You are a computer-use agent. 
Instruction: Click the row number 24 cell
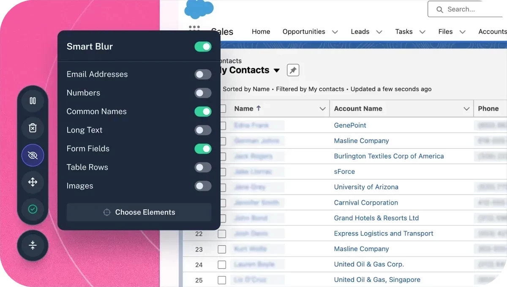(x=199, y=265)
